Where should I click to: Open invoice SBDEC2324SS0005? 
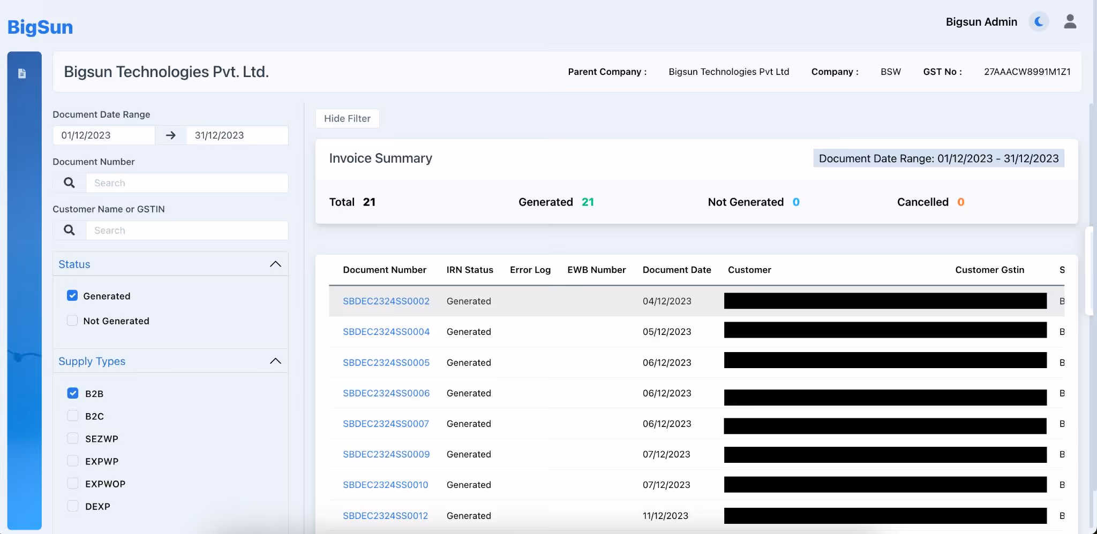pos(386,363)
